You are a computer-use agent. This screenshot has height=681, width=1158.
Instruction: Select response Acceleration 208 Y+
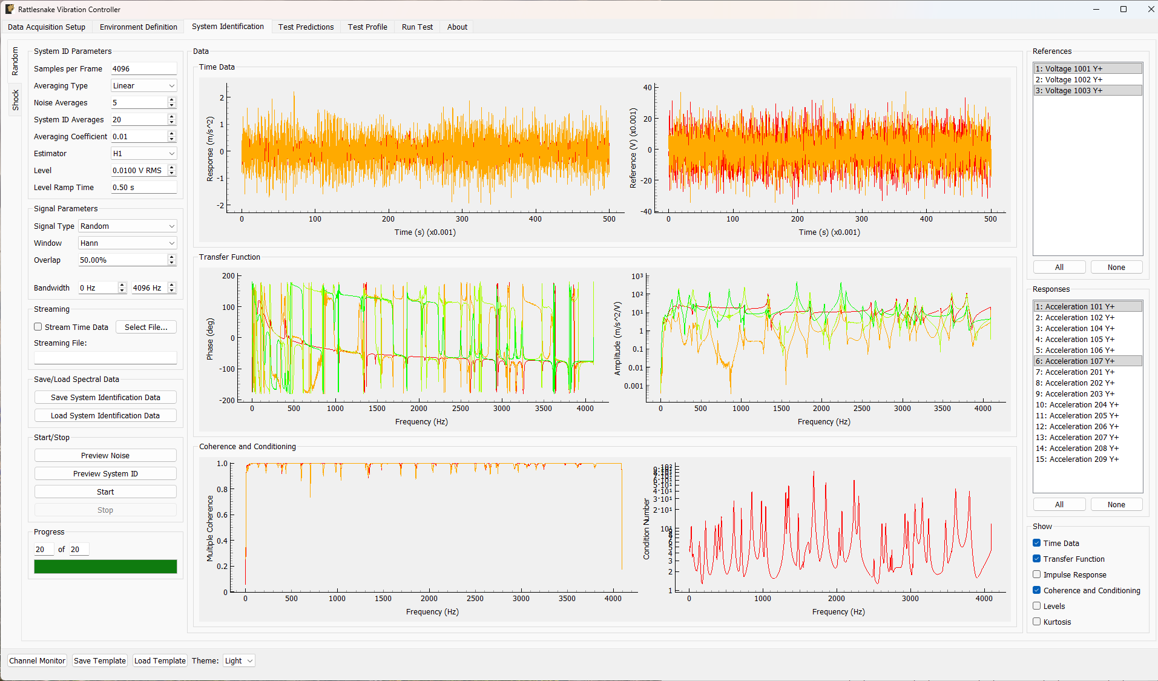tap(1088, 449)
